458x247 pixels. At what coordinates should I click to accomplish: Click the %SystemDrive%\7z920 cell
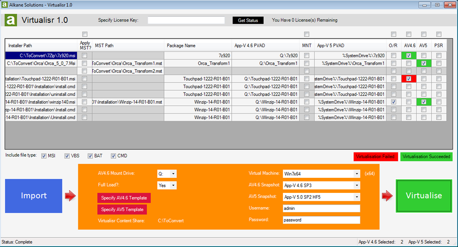pos(350,55)
